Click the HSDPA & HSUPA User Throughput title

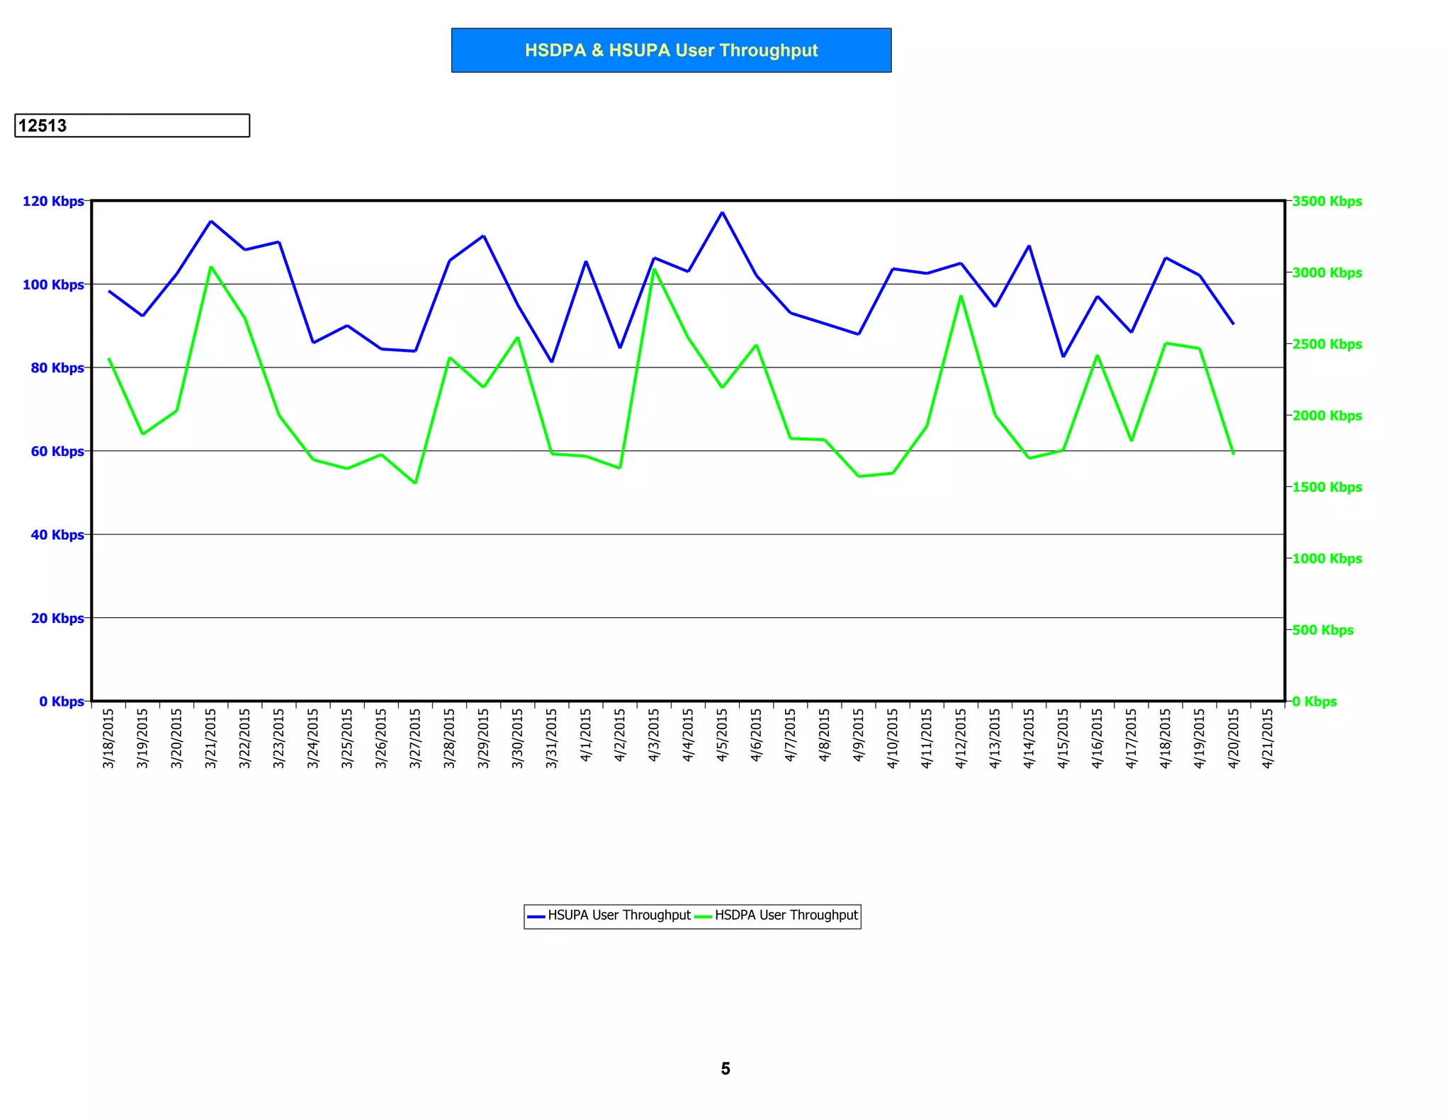671,50
